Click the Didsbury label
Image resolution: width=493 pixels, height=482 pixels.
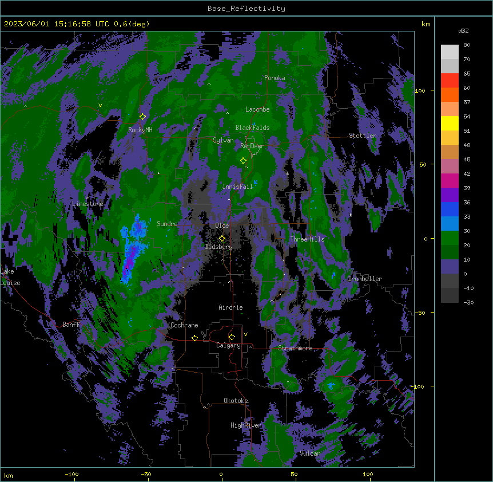click(x=219, y=247)
